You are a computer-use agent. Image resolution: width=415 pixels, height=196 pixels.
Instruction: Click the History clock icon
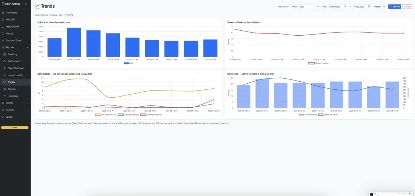(x=3, y=33)
